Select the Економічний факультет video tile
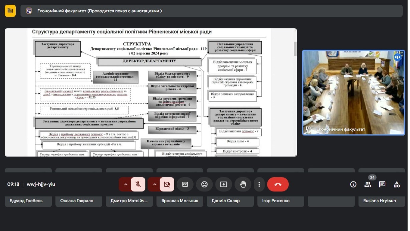This screenshot has height=231, width=410. 354,93
